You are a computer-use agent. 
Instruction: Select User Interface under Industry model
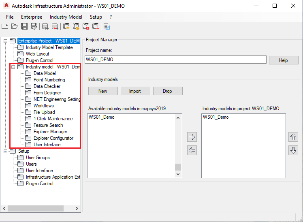point(47,145)
